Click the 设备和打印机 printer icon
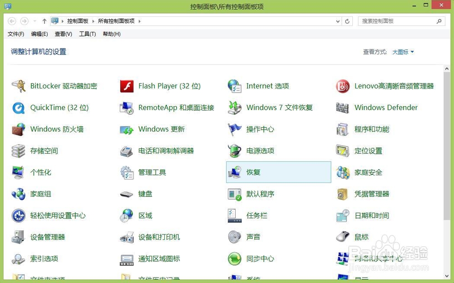The image size is (454, 283). tap(127, 237)
